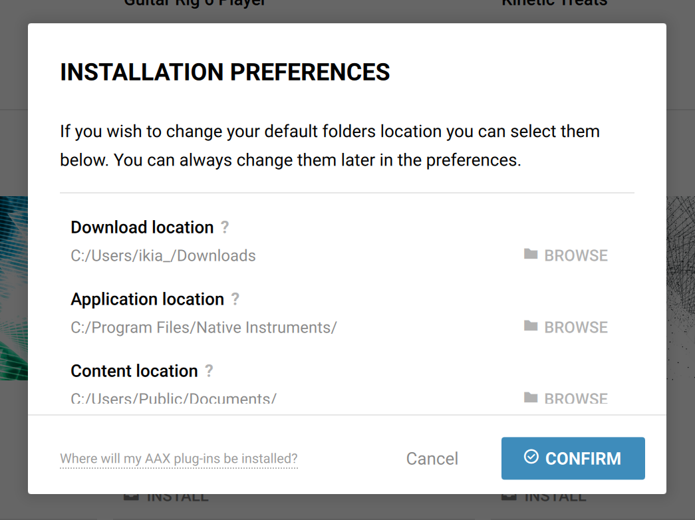The height and width of the screenshot is (520, 695).
Task: Click the Kinetic Treats INSTALL button behind dialog
Action: tap(544, 497)
